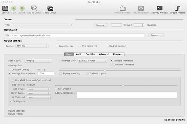Image resolution: width=187 pixels, height=124 pixels.
Task: Click the Toggle Presets drawer icon
Action: [178, 8]
